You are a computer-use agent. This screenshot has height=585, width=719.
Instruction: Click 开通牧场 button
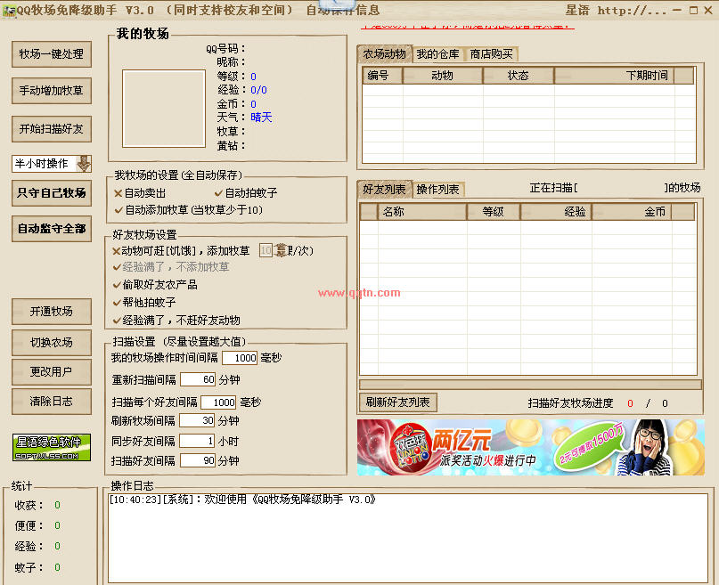pyautogui.click(x=52, y=312)
